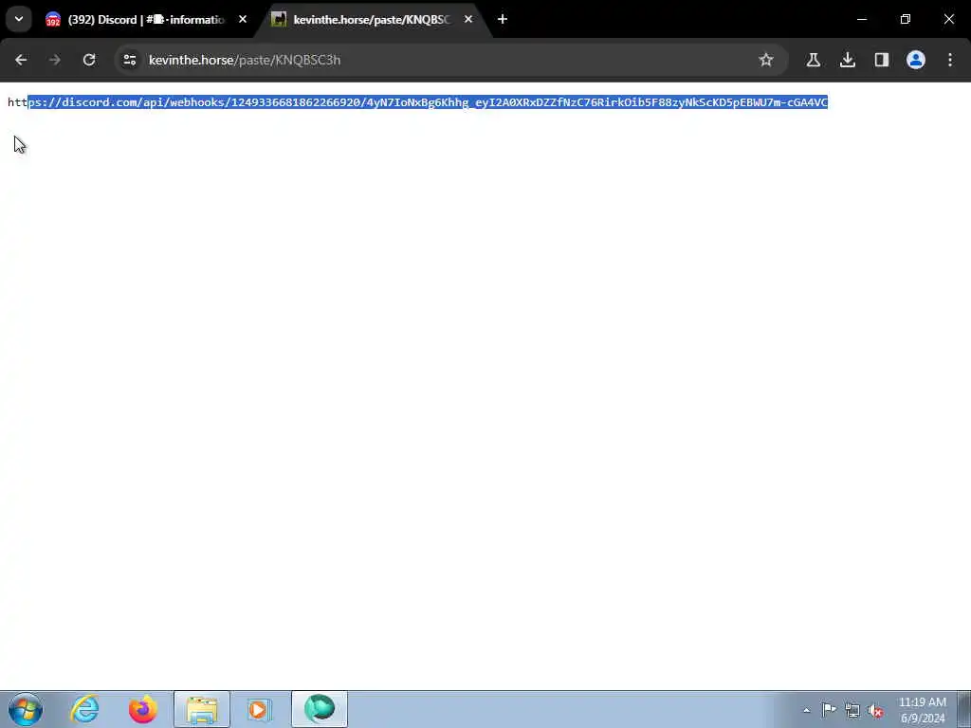Open Chrome three-dot menu
Viewport: 971px width, 728px height.
coord(950,60)
